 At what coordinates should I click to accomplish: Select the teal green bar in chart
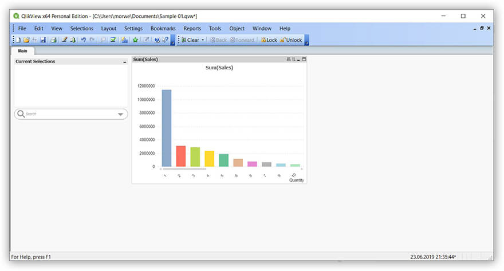click(x=224, y=160)
